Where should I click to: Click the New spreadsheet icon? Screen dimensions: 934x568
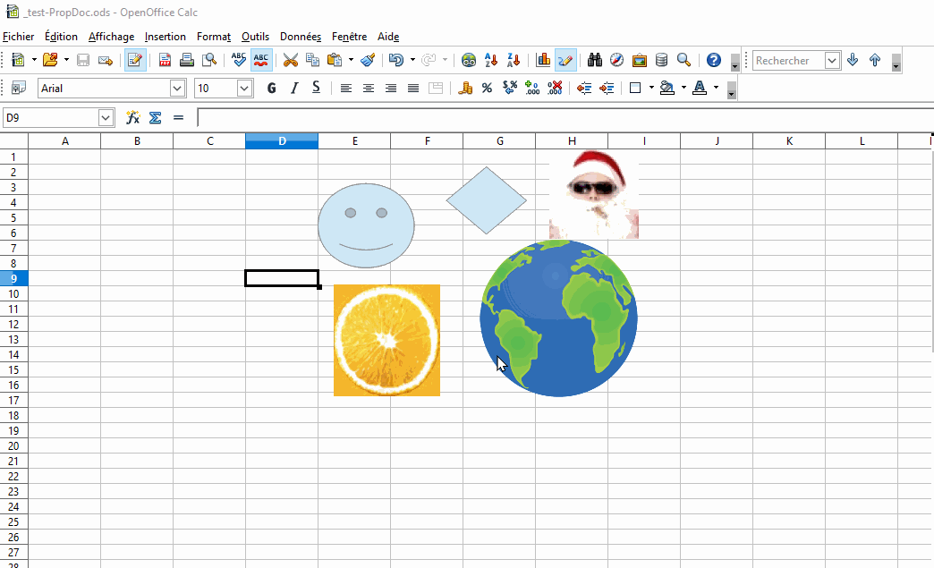coord(18,60)
